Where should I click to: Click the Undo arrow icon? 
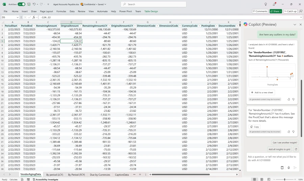[34, 4]
